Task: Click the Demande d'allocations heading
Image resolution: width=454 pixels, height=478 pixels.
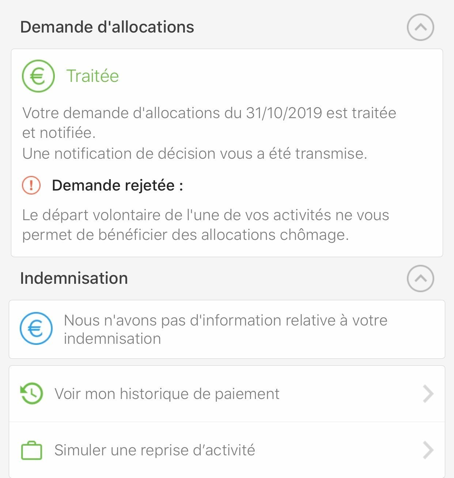Action: point(107,27)
